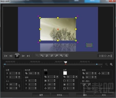Viewport: 116px width, 98px height.
Task: Jump to start with the Home button
Action: [6, 56]
